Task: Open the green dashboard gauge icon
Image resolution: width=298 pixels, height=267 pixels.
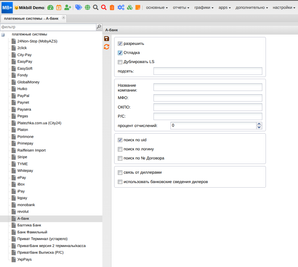Action: [50, 8]
